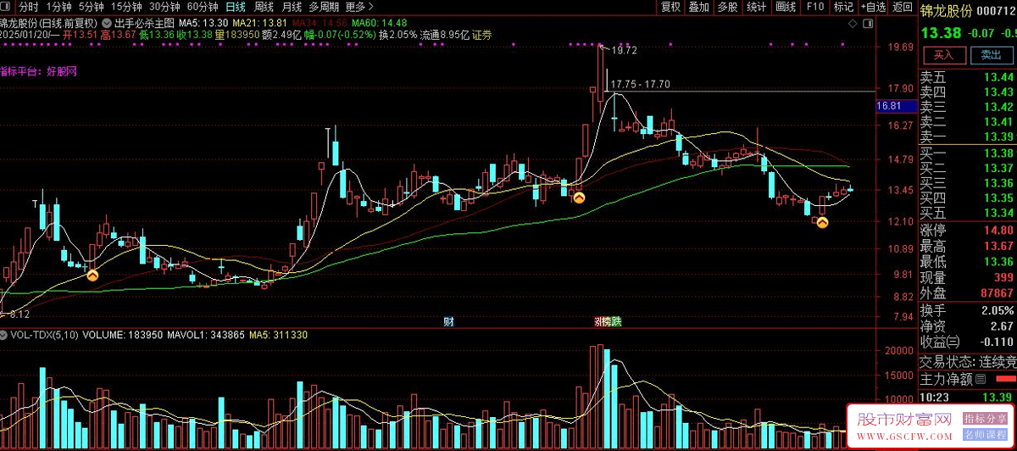Click the 最高 value 13.67
This screenshot has height=451, width=1017.
tap(998, 246)
